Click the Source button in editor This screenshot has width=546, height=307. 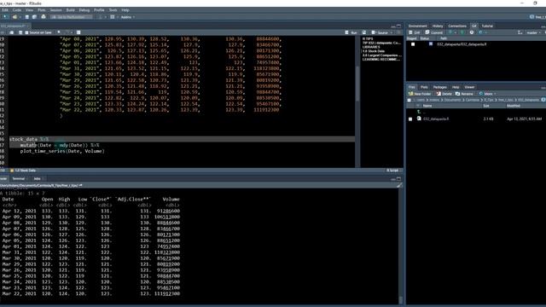[x=380, y=32]
